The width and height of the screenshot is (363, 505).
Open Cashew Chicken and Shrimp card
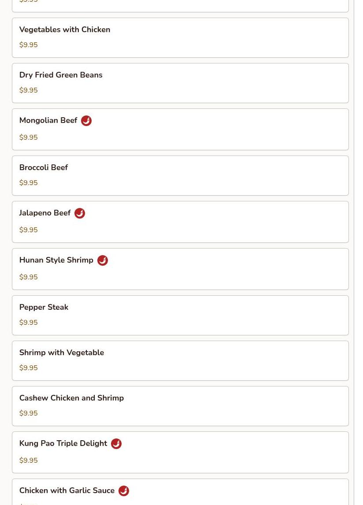[180, 406]
